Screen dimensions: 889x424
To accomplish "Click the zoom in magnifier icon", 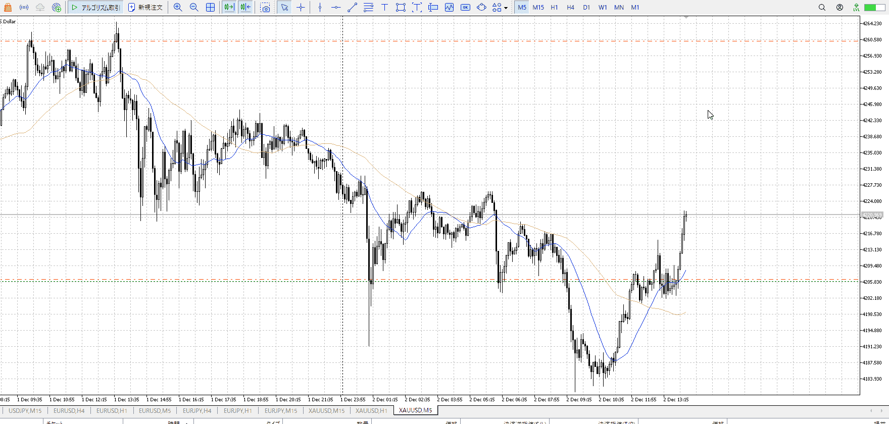I will [x=178, y=8].
